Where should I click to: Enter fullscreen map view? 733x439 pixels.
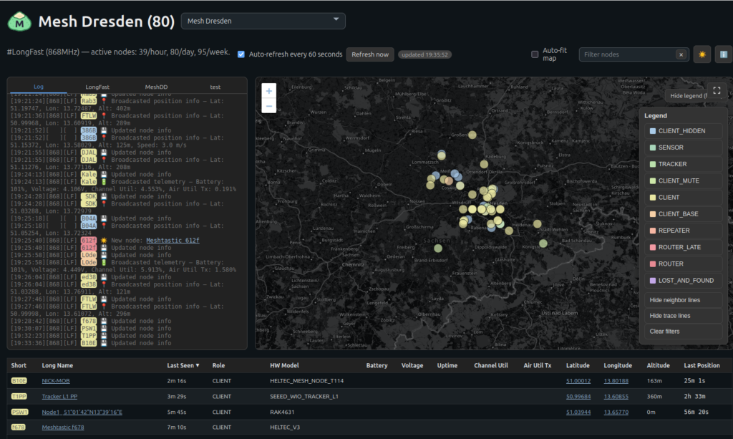click(717, 90)
